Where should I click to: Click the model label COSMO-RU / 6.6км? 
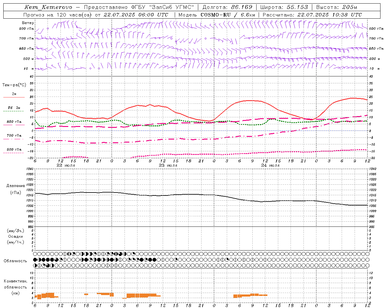pos(228,15)
